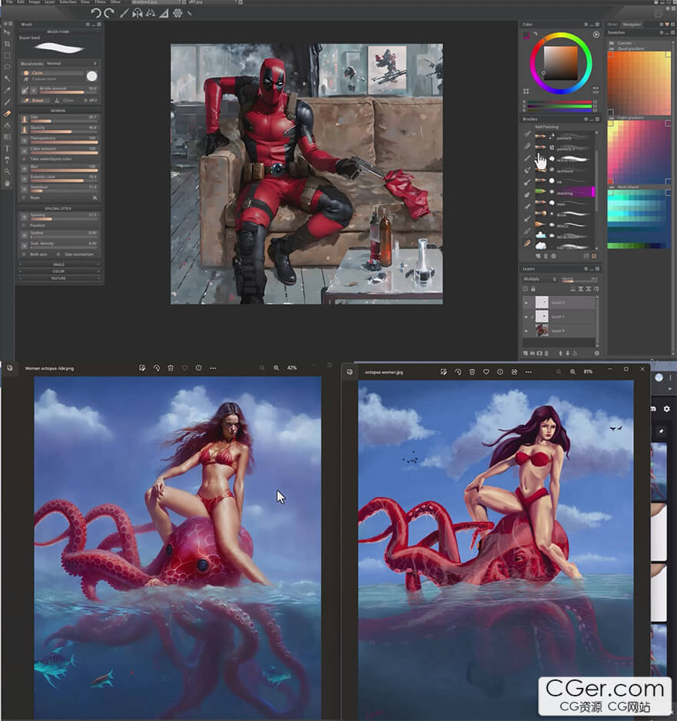This screenshot has height=721, width=677.
Task: Open the wheel-shaped radial tool in the top toolbar
Action: pos(177,13)
